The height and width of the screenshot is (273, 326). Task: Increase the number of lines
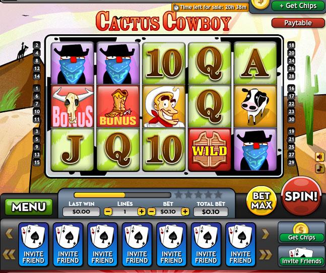click(142, 212)
